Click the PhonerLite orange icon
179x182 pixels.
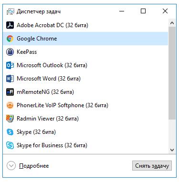click(x=10, y=105)
